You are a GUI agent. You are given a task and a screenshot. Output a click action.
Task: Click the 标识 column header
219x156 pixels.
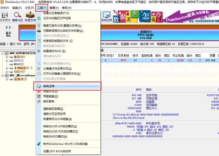(x=135, y=55)
